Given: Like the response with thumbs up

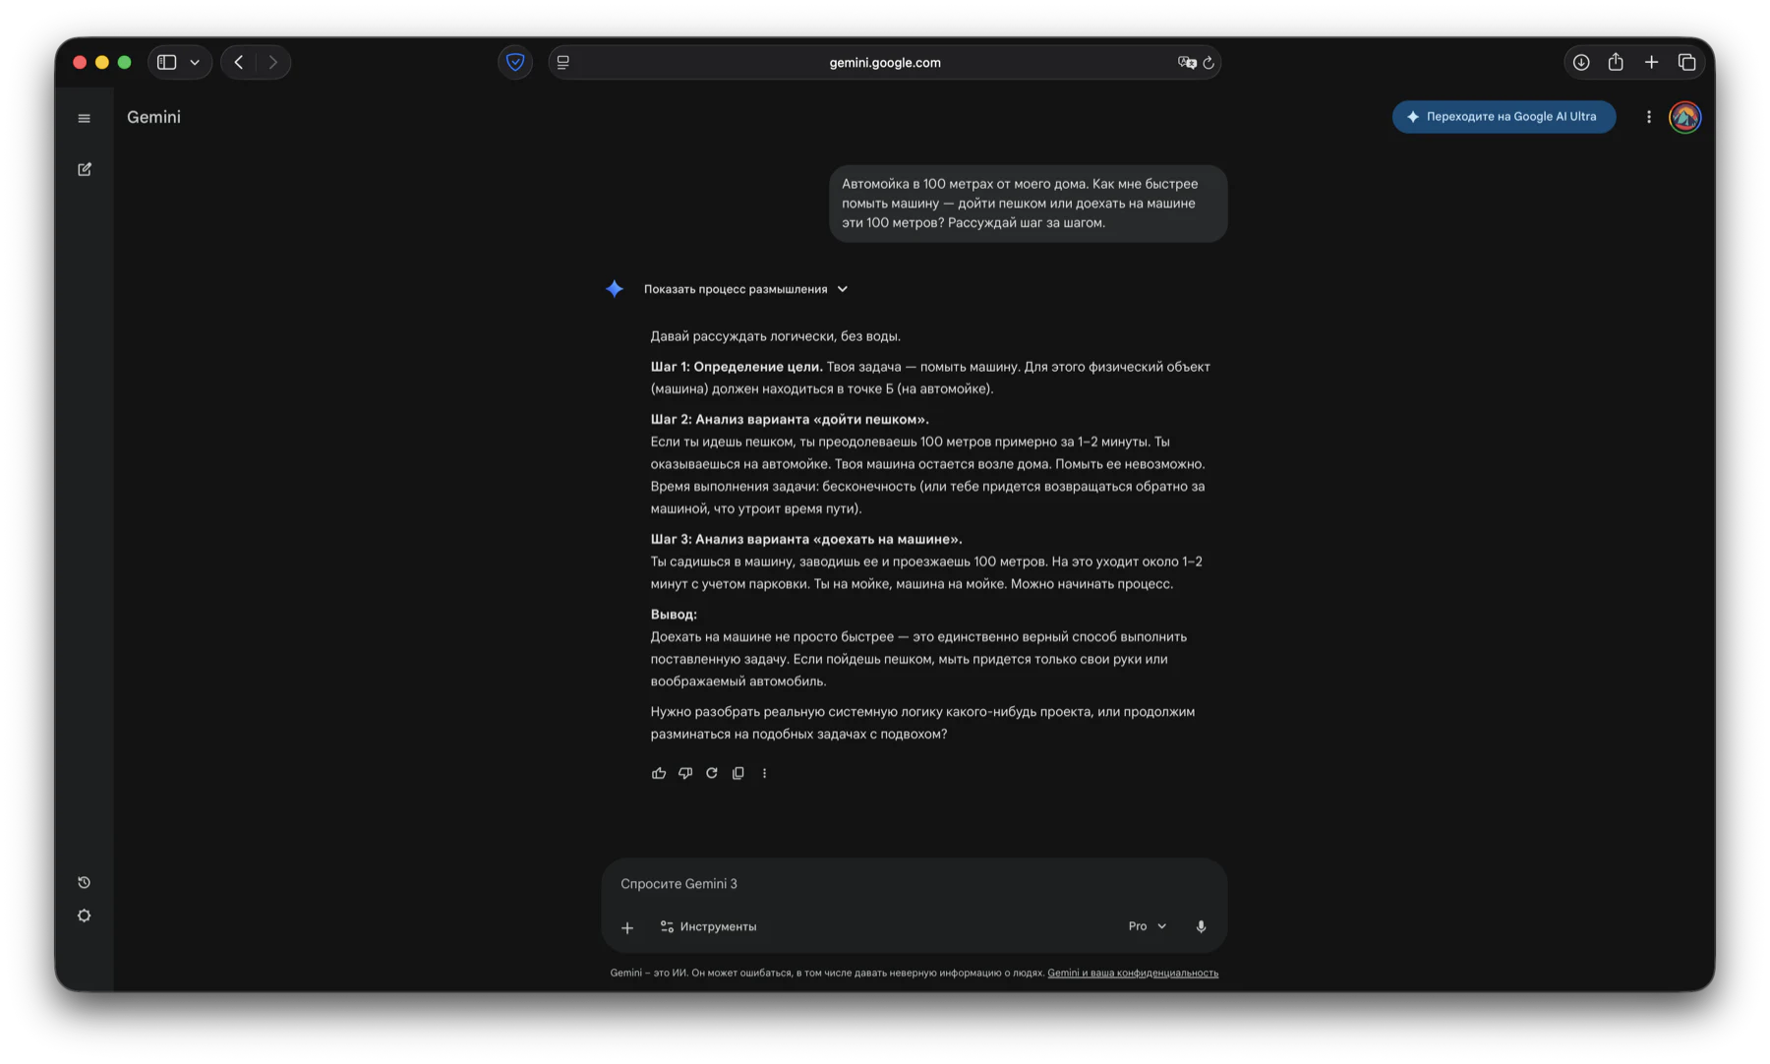Looking at the screenshot, I should tap(659, 773).
